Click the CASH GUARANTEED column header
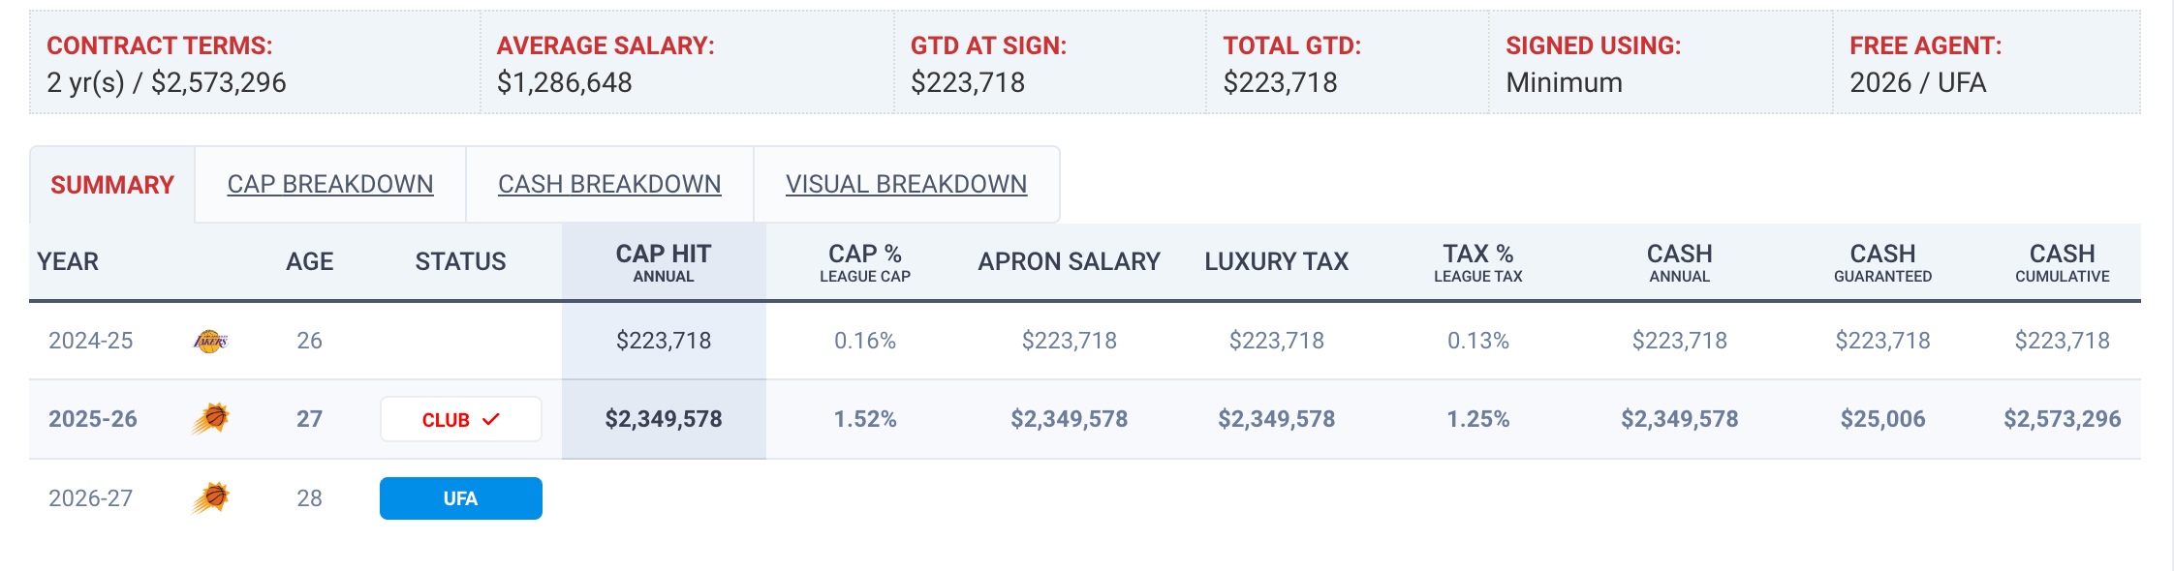The image size is (2174, 571). [x=1882, y=262]
